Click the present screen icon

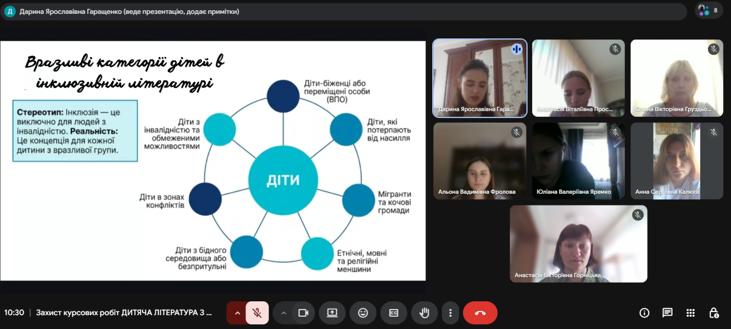point(332,313)
